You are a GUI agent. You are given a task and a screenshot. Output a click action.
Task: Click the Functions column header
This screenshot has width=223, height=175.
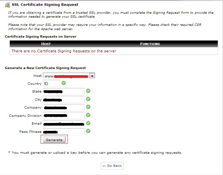point(150,44)
